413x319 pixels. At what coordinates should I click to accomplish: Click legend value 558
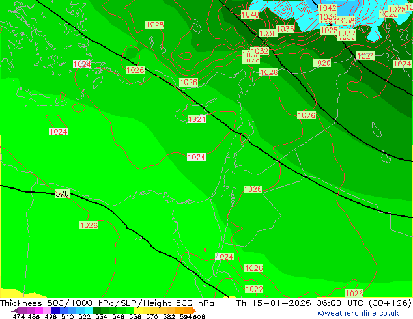[135, 316]
